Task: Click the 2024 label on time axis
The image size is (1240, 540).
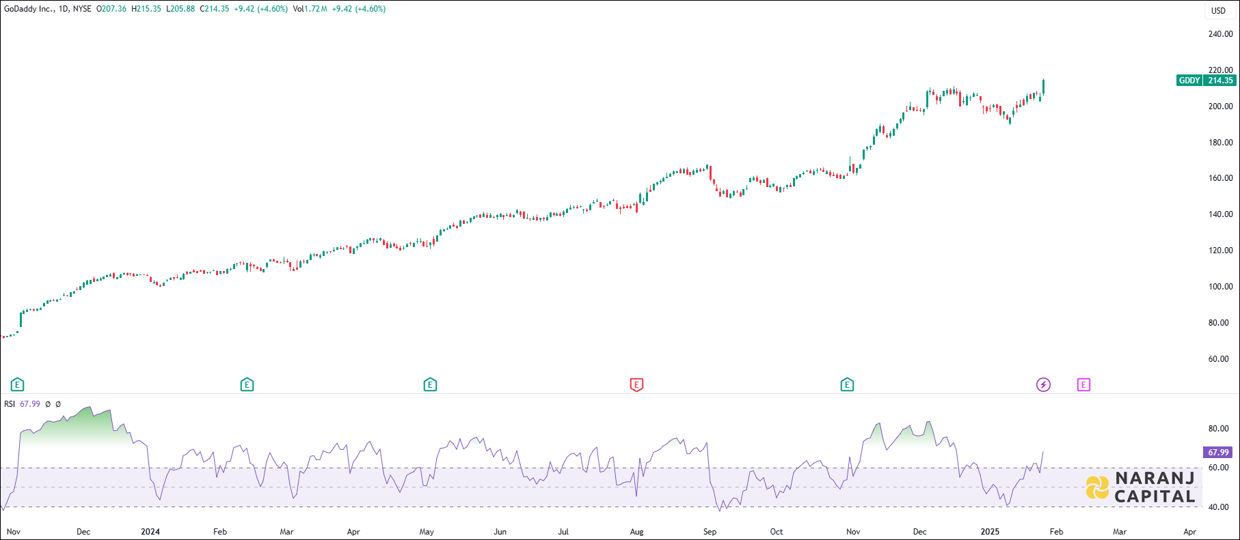Action: point(150,532)
